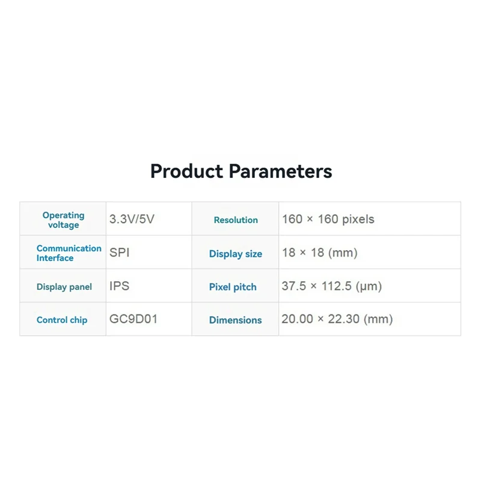This screenshot has height=481, width=481.
Task: Select the 'Communication Interface' label cell
Action: coord(69,253)
